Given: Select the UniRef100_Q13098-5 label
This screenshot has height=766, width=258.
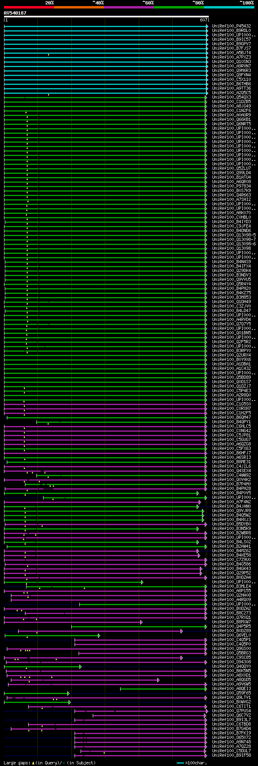Looking at the screenshot, I should 234,235.
